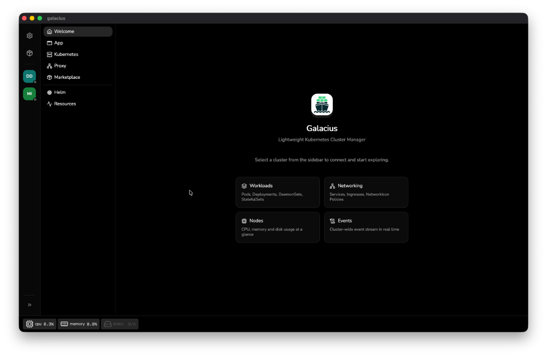Click the disks N/A indicator
Image resolution: width=547 pixels, height=357 pixels.
[119, 324]
